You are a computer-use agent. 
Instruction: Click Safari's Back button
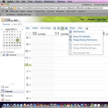(x=3, y=8)
